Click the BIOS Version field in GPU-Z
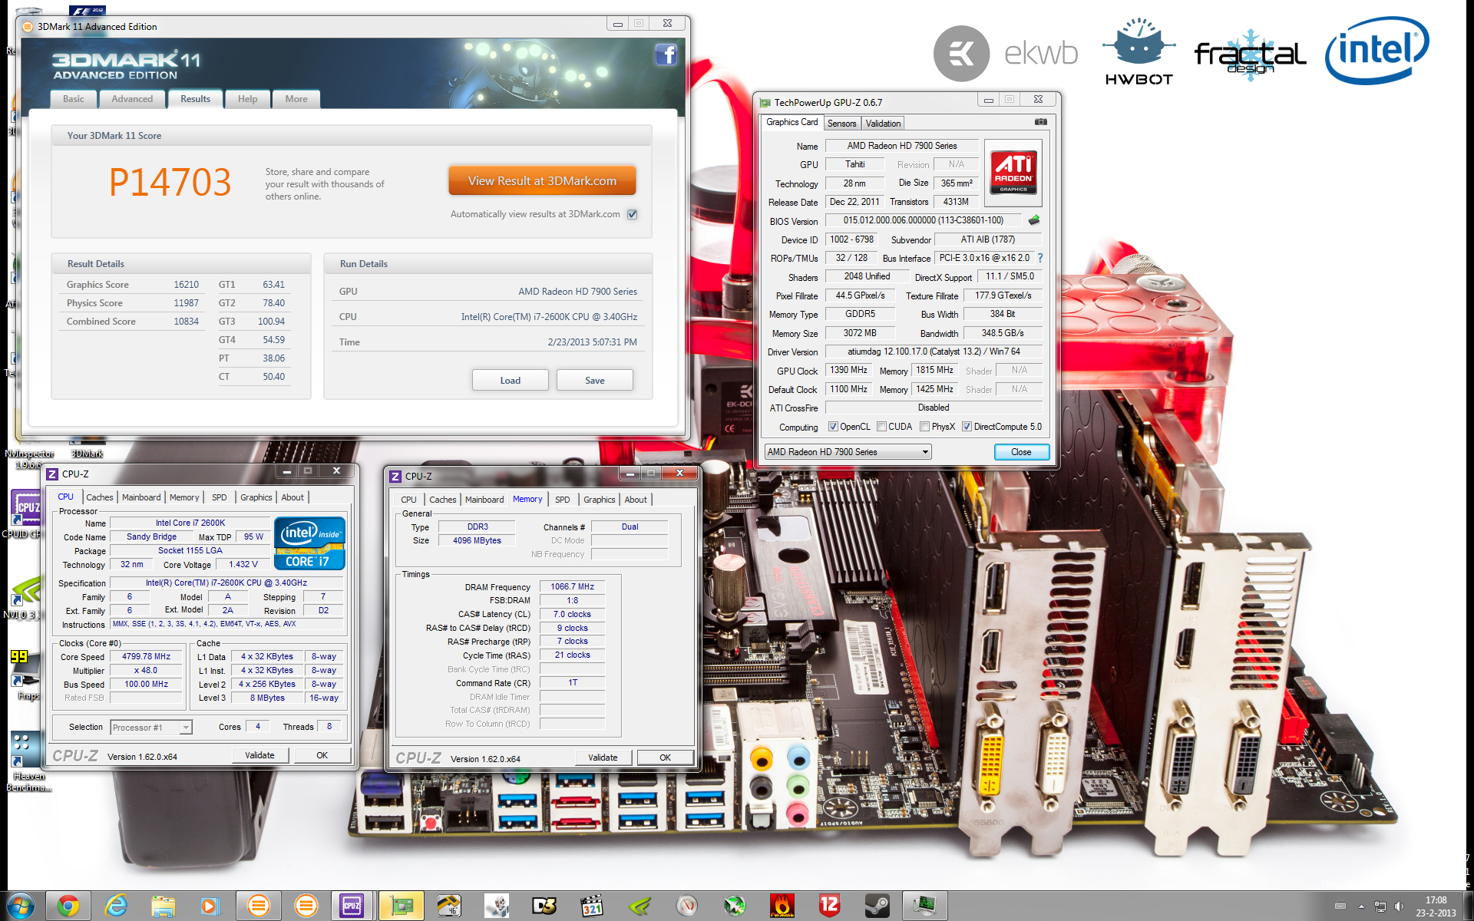Image resolution: width=1474 pixels, height=921 pixels. pos(924,220)
